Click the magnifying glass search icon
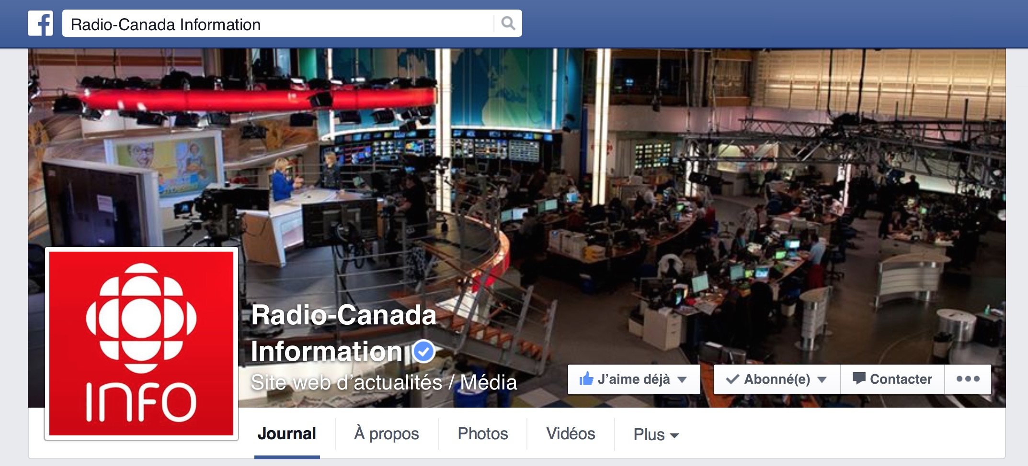The width and height of the screenshot is (1028, 466). (x=508, y=23)
